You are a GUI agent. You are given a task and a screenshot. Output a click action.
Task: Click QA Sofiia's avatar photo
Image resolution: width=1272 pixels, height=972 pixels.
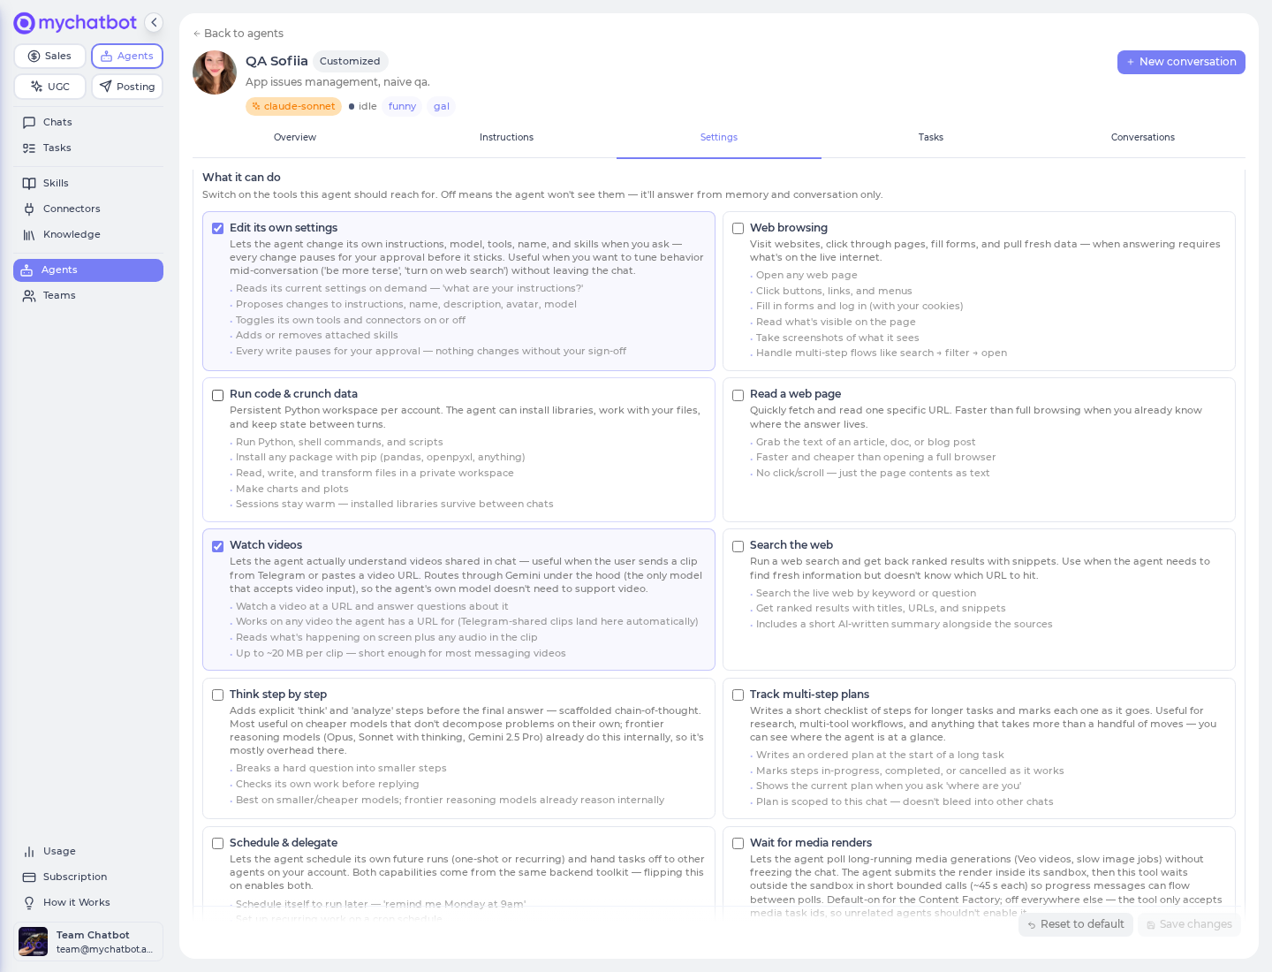215,72
